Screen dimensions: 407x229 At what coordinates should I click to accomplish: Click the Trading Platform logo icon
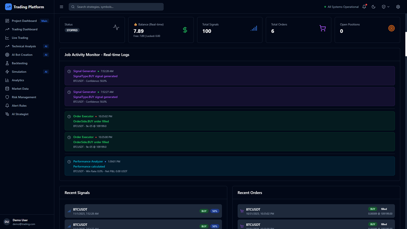tap(8, 7)
